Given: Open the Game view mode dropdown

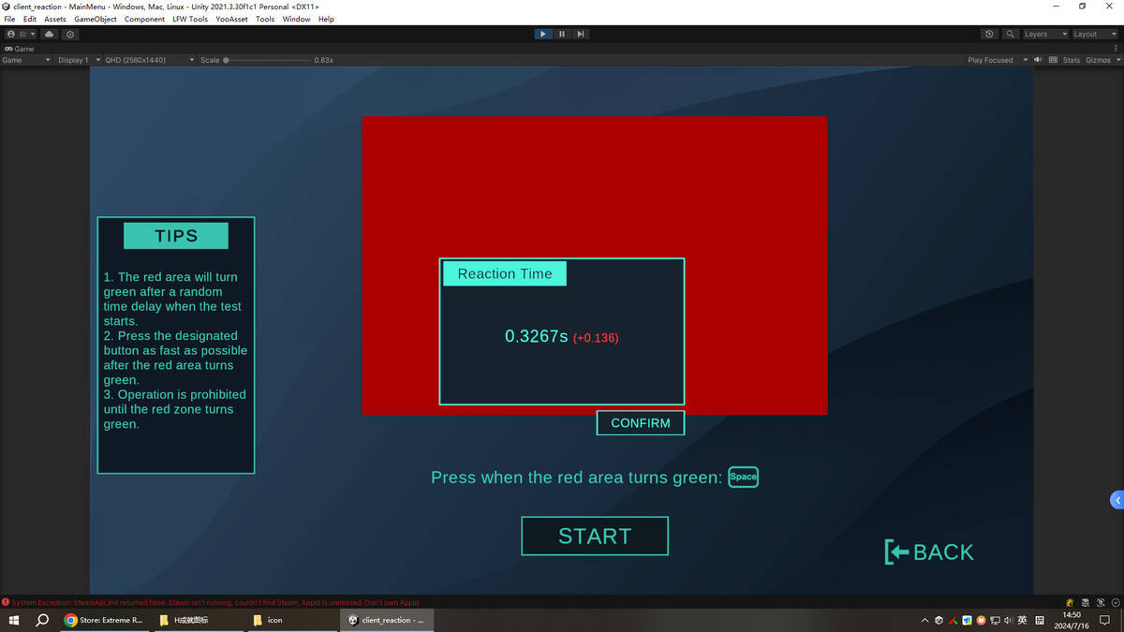Looking at the screenshot, I should pyautogui.click(x=26, y=60).
